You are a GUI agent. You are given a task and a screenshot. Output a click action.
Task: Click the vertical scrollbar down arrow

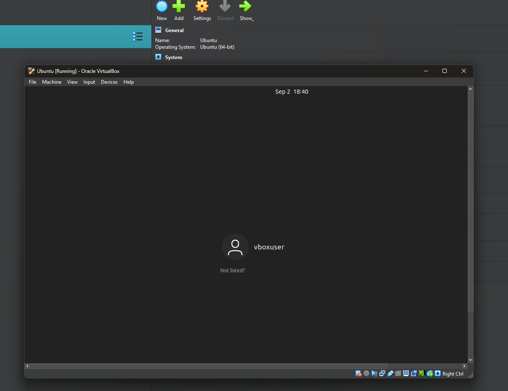[470, 360]
